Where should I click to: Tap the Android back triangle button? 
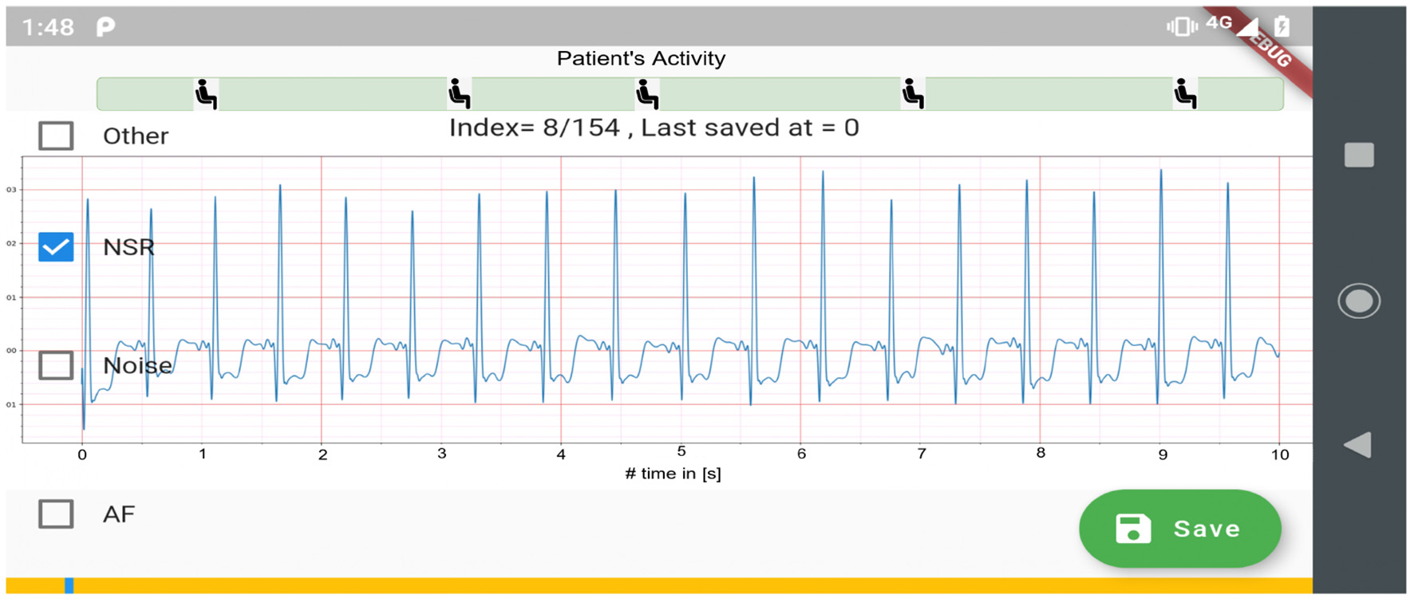point(1358,445)
